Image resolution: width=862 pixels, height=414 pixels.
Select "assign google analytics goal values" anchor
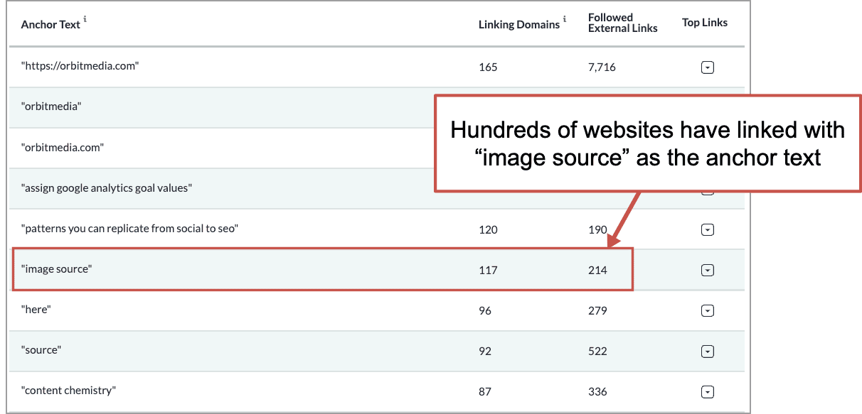[x=107, y=188]
